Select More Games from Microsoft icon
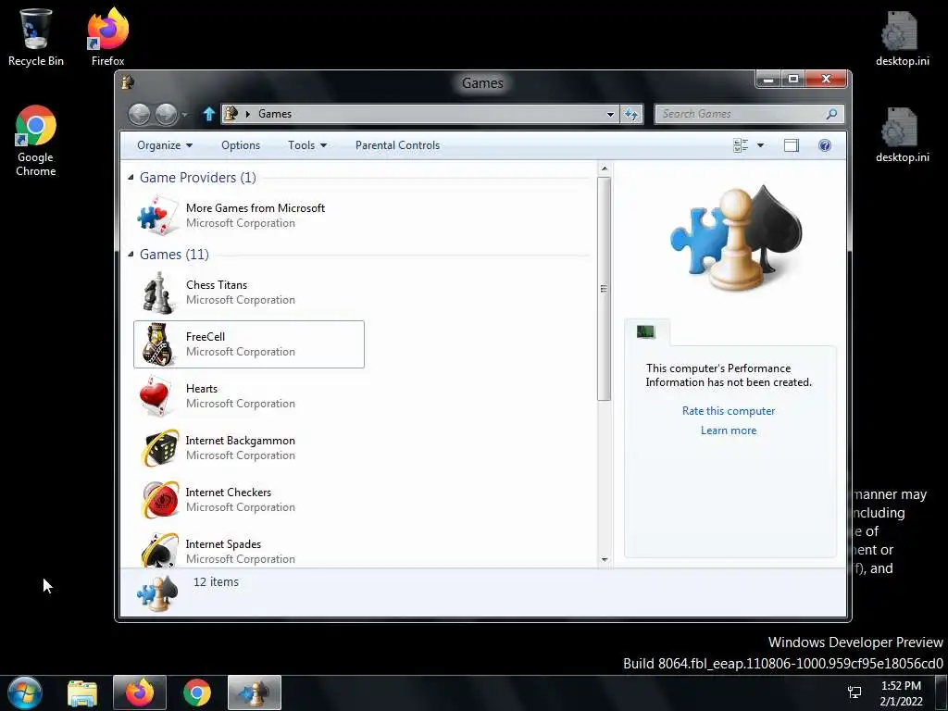Viewport: 948px width, 711px height. tap(158, 215)
